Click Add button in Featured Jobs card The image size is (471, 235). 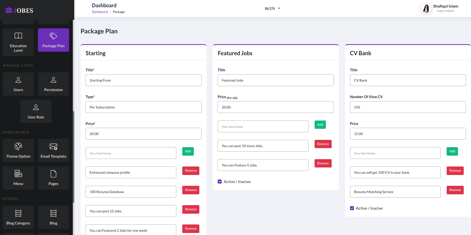tap(320, 125)
